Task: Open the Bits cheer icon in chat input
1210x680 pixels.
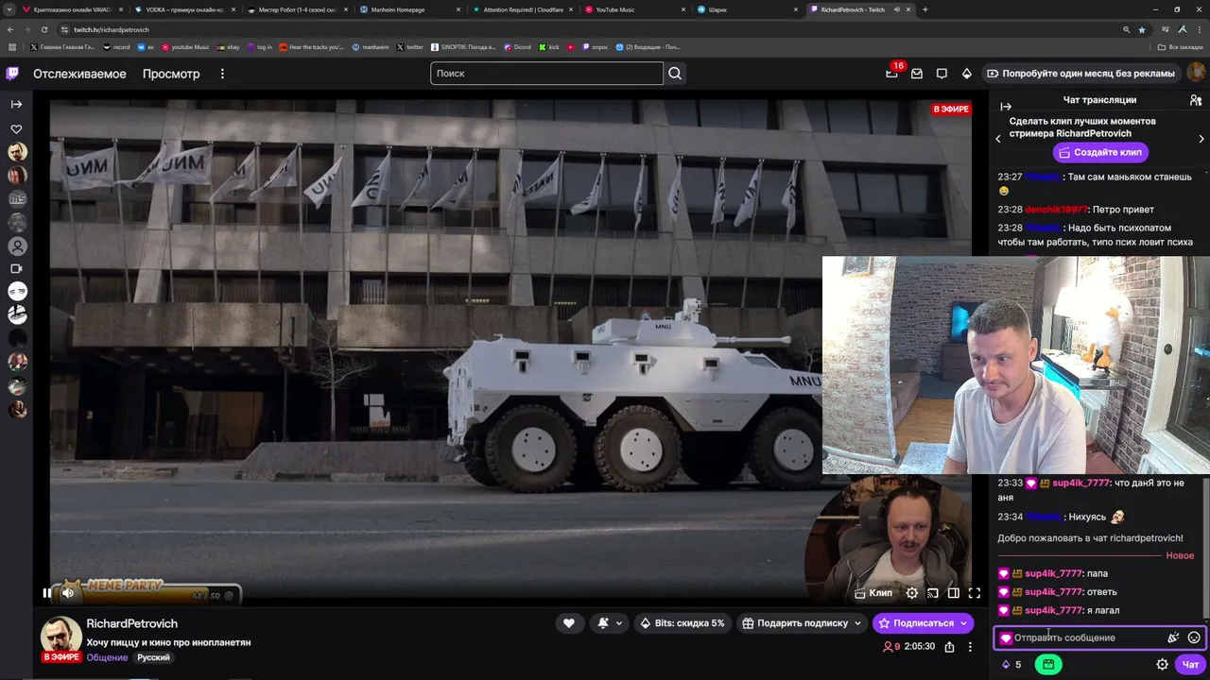Action: pyautogui.click(x=1173, y=637)
